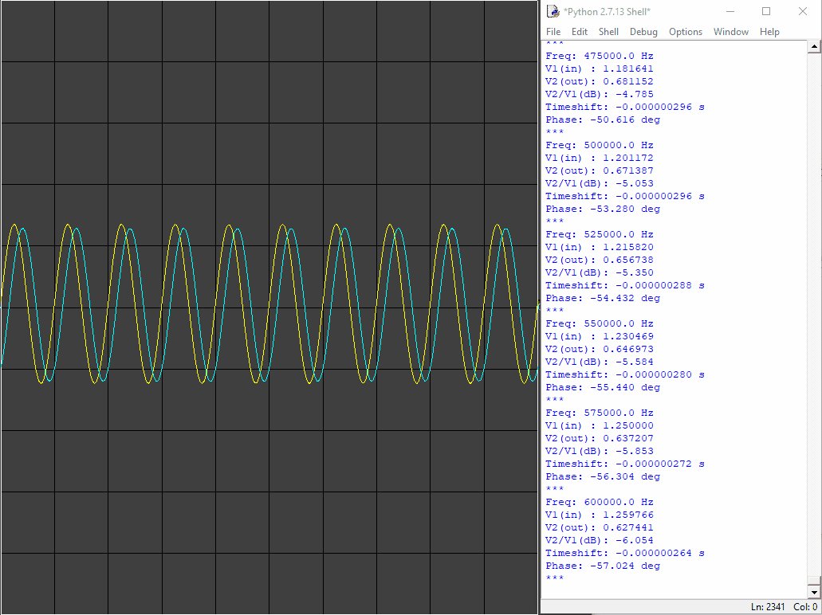This screenshot has width=822, height=615.
Task: Click the 'V1(in) : 1.201172' line
Action: tap(600, 158)
